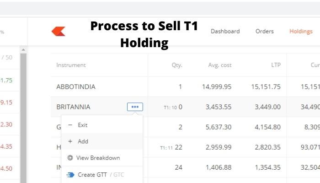This screenshot has width=320, height=183.
Task: Select View Breakdown menu entry
Action: pos(102,158)
